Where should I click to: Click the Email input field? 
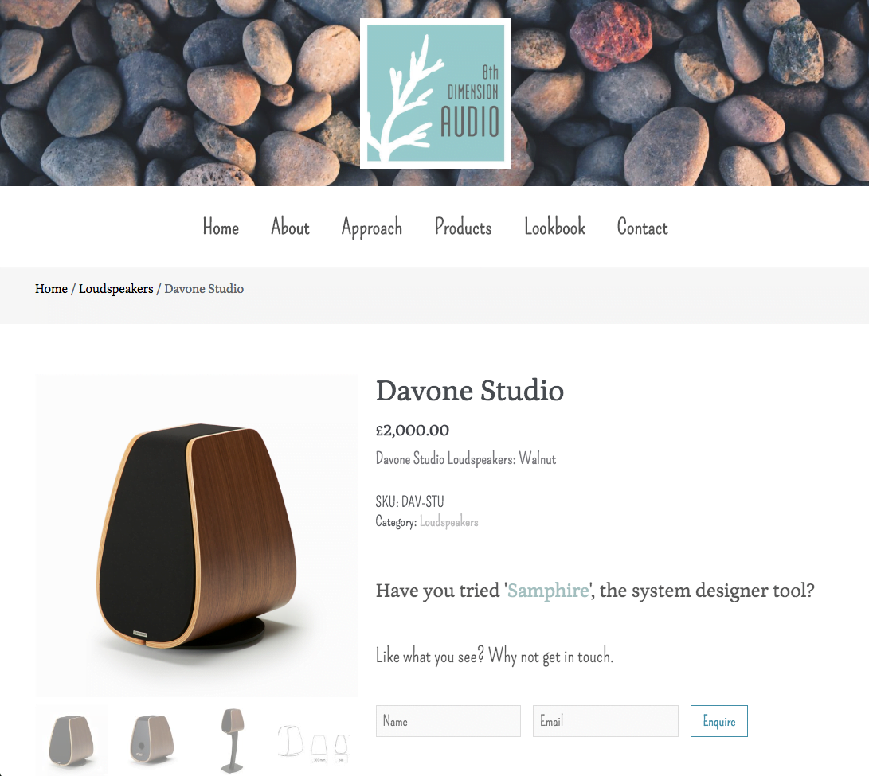click(x=605, y=721)
